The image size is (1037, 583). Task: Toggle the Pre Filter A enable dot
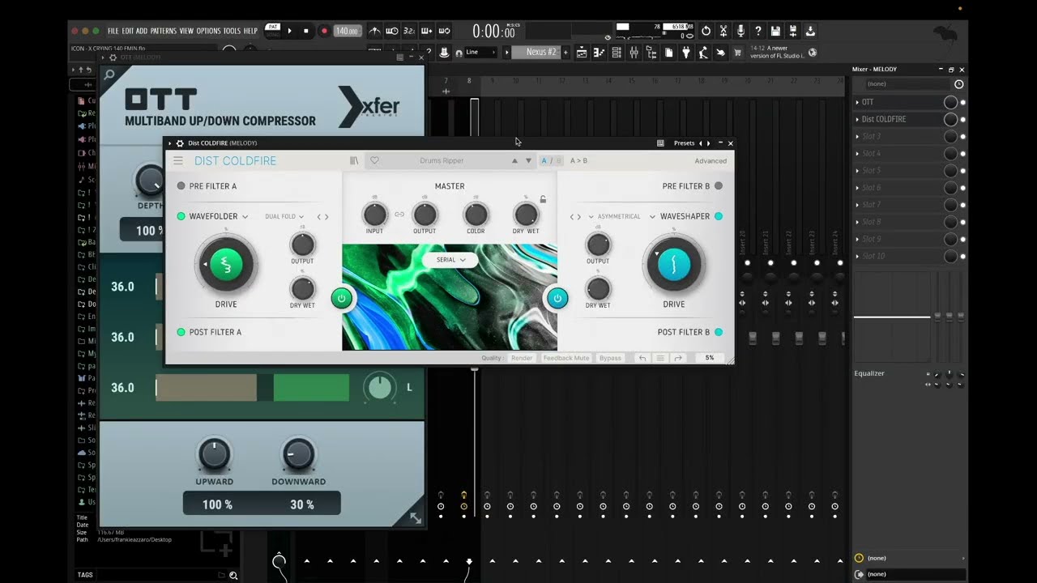[181, 186]
